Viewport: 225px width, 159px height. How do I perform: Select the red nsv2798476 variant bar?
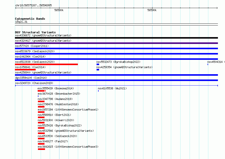[x=41, y=107]
